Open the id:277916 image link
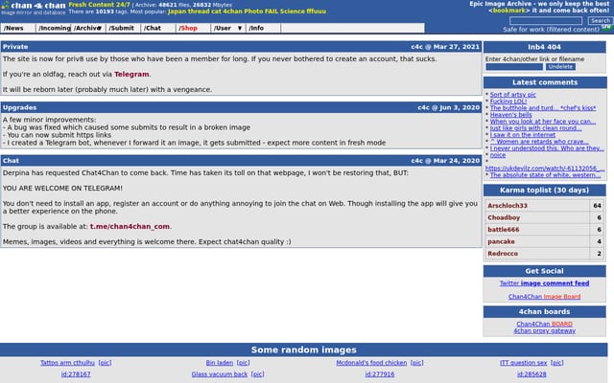Image resolution: width=614 pixels, height=383 pixels. [380, 374]
